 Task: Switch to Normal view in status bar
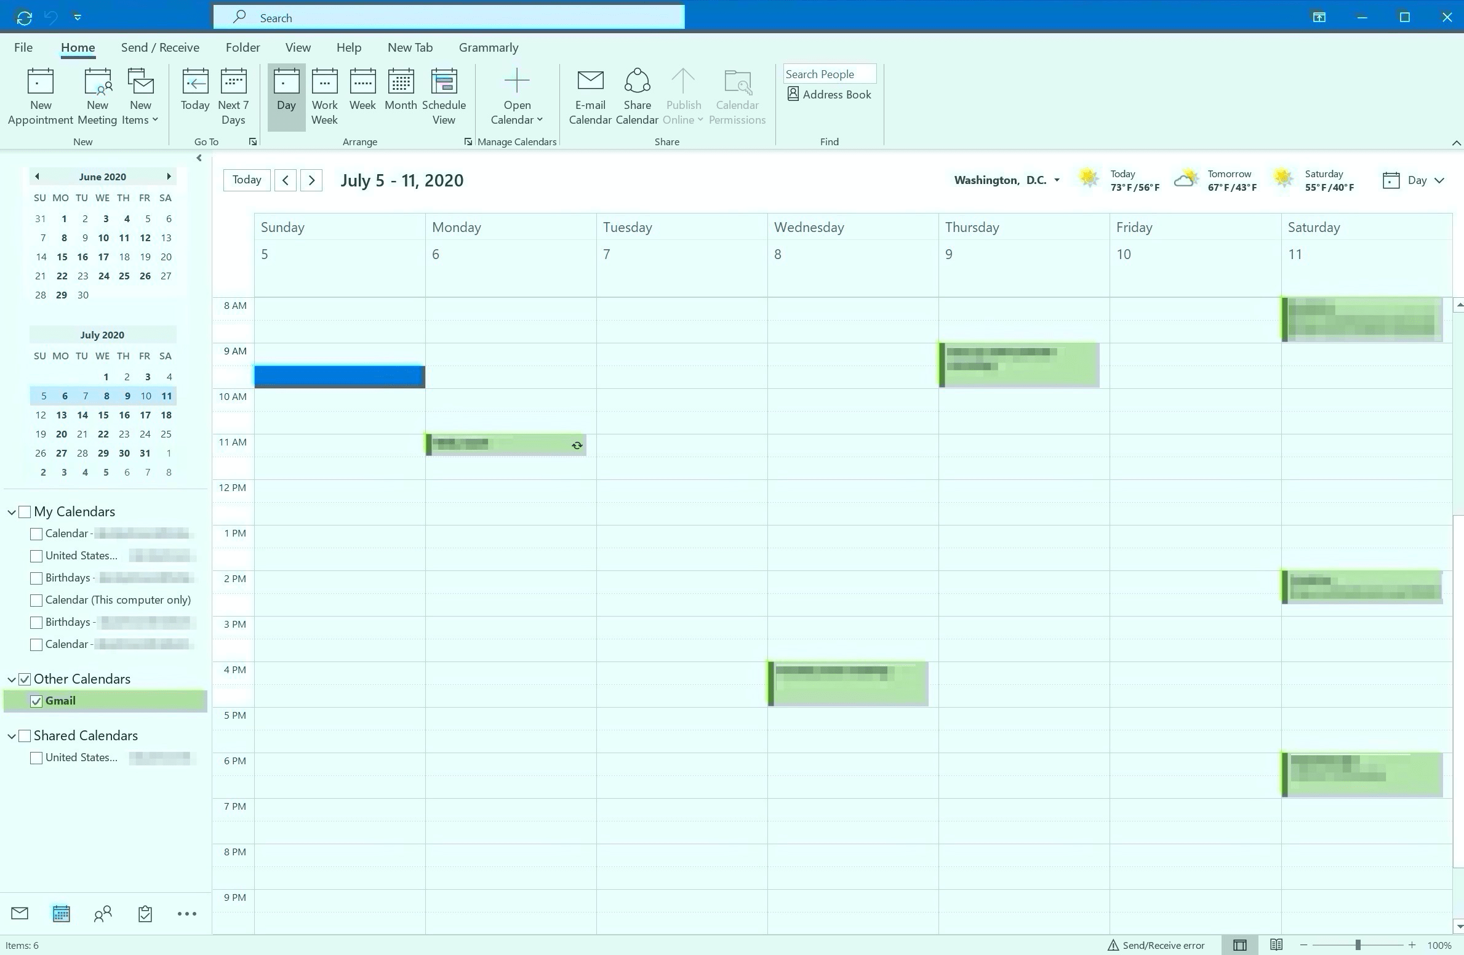(1240, 945)
